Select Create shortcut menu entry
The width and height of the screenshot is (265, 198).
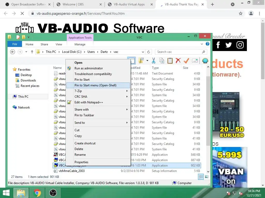point(98,143)
